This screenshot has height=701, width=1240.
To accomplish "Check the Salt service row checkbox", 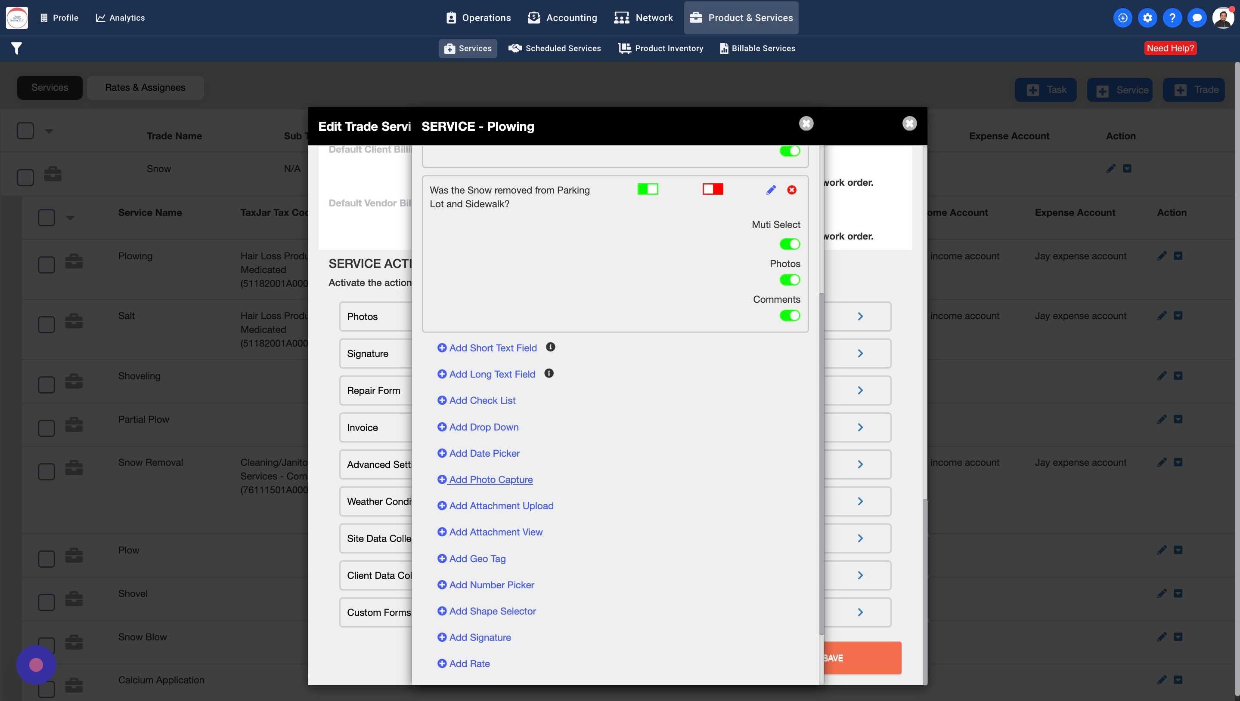I will click(46, 324).
